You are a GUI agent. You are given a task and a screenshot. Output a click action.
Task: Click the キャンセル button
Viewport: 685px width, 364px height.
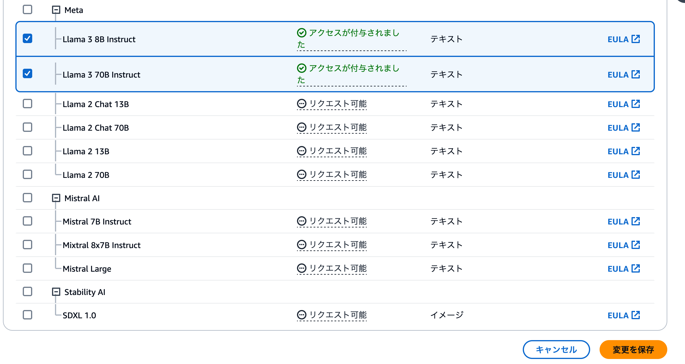(x=556, y=349)
